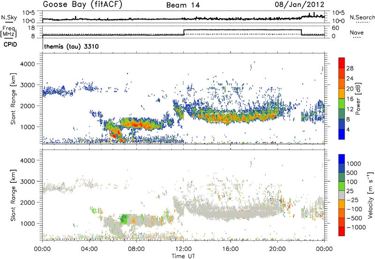Pick the red bottom segment of Velocity colorbar

[x=342, y=231]
